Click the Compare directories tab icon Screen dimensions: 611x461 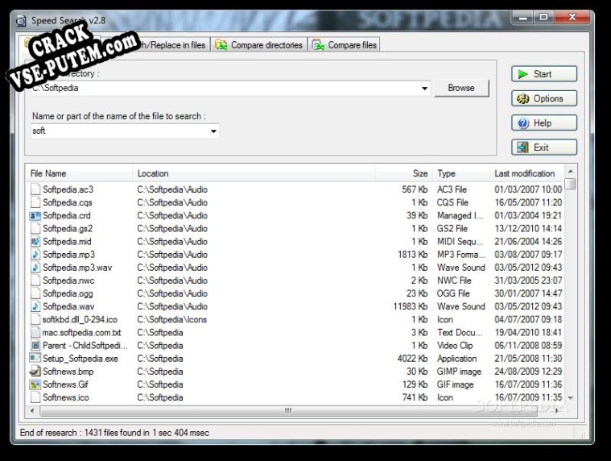pos(221,45)
